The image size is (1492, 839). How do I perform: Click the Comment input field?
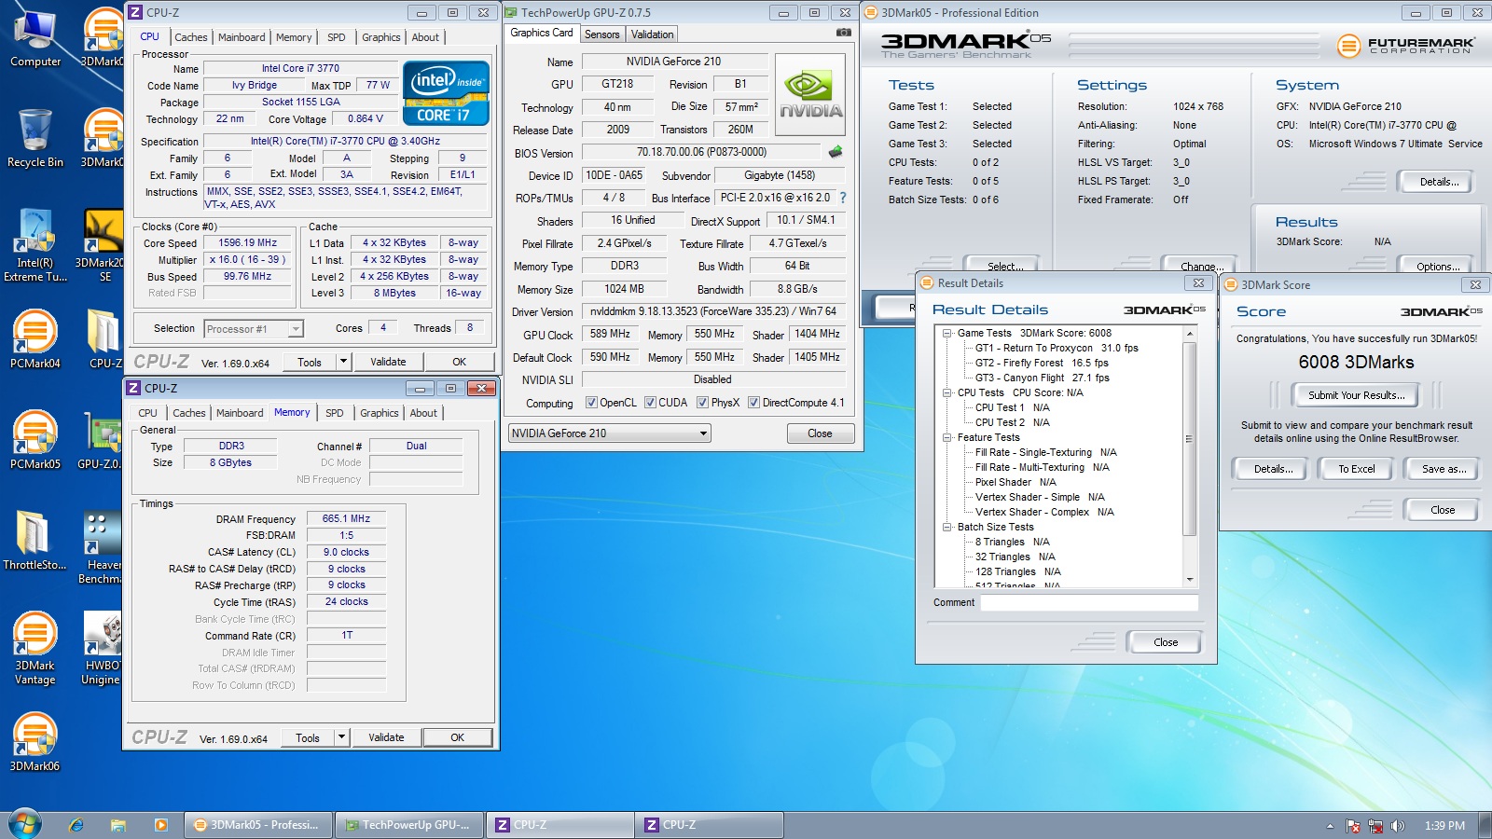(x=1089, y=602)
